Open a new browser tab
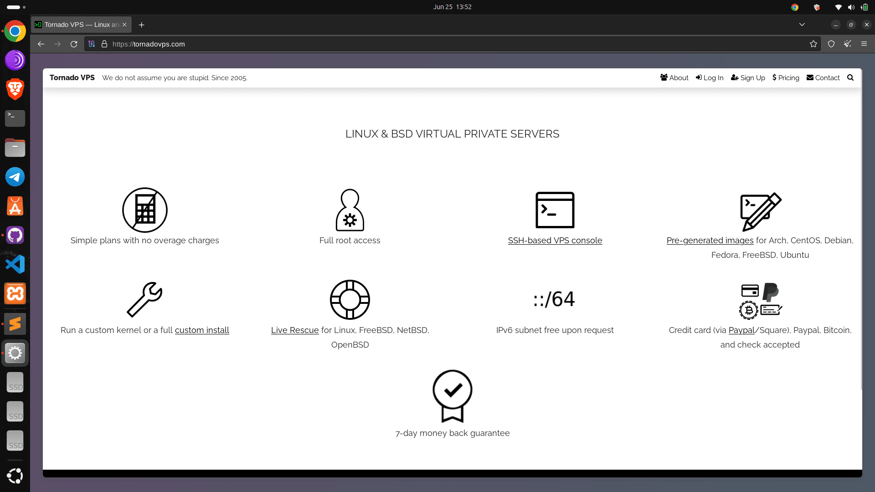 click(141, 25)
